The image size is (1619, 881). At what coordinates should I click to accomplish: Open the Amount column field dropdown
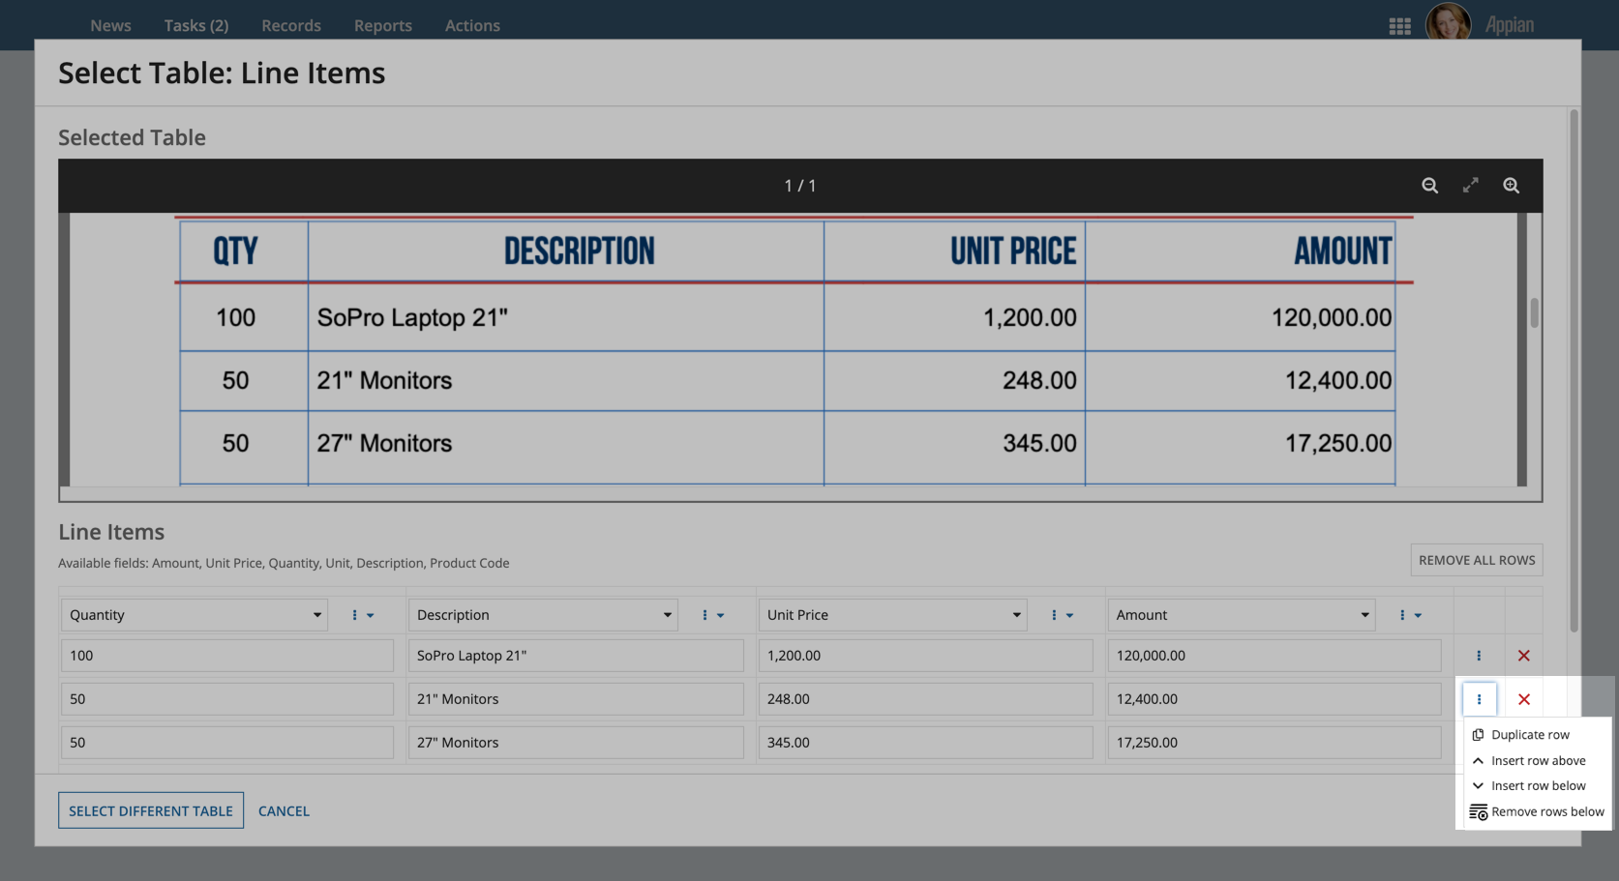(1242, 615)
